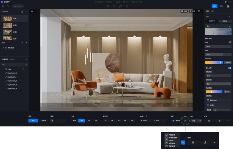Select the photo camera render mode icon
Viewport: 233px width, 149px height.
pos(214,6)
